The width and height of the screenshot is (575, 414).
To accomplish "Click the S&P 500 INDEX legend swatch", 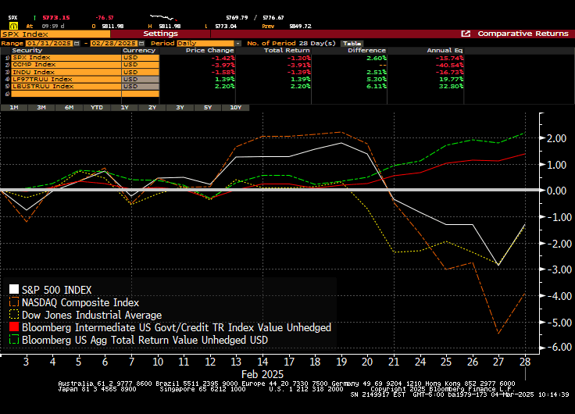I will click(x=14, y=289).
